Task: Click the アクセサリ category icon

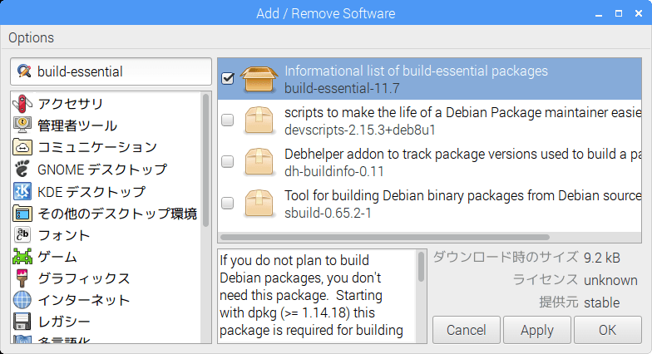Action: pyautogui.click(x=22, y=103)
